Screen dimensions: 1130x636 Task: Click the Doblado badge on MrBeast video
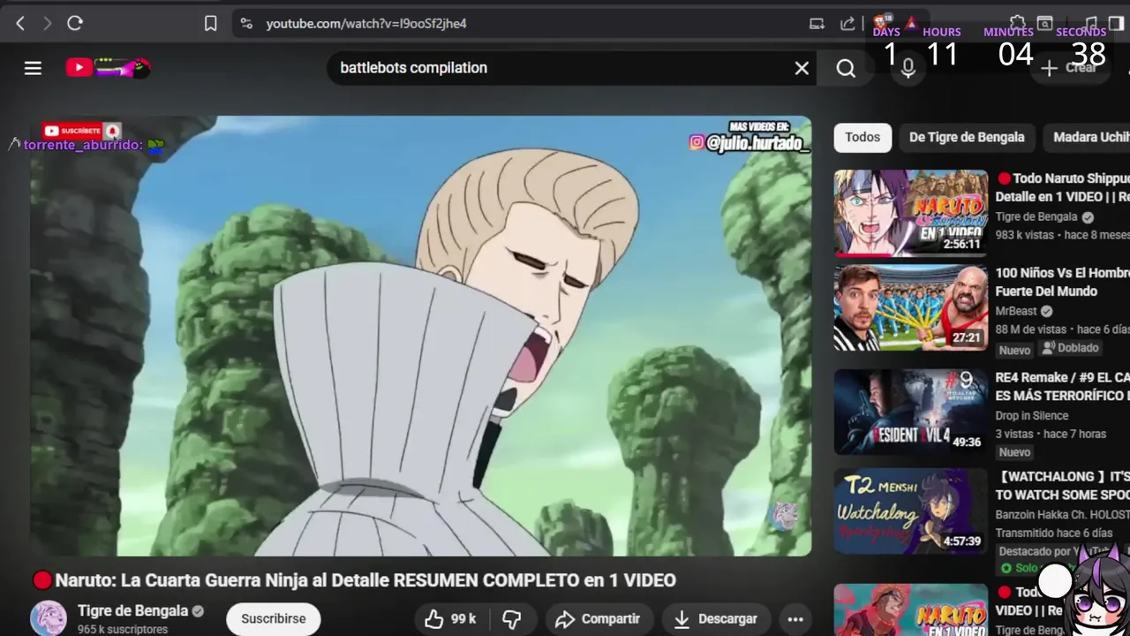pos(1071,348)
